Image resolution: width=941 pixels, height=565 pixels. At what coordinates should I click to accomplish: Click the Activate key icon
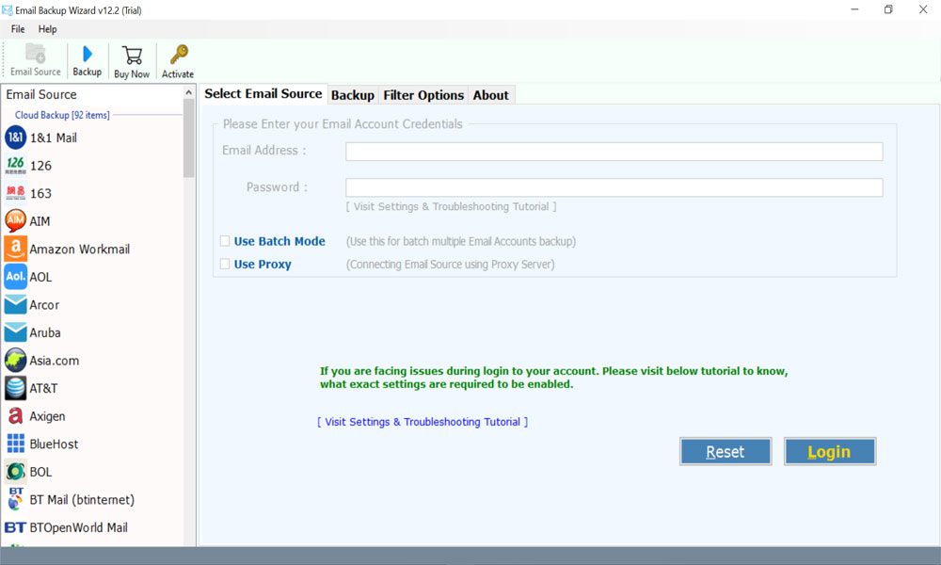[177, 61]
